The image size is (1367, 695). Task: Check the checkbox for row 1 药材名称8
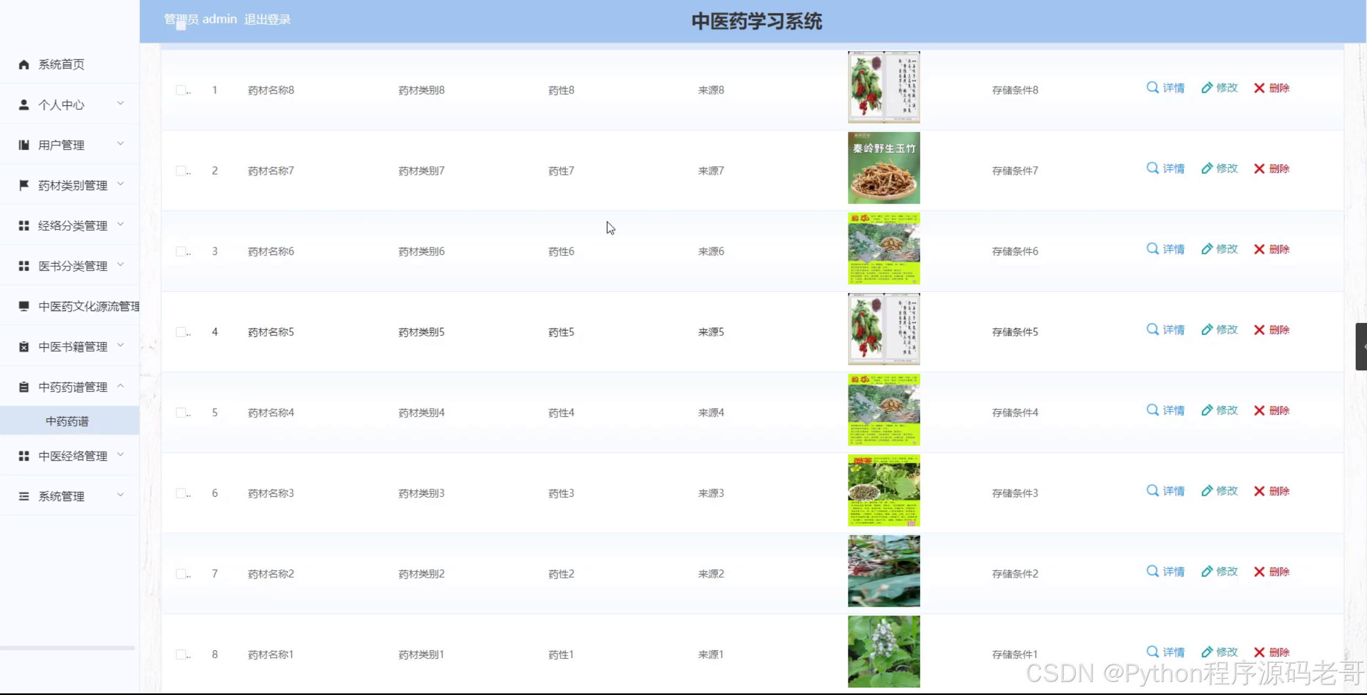tap(181, 90)
